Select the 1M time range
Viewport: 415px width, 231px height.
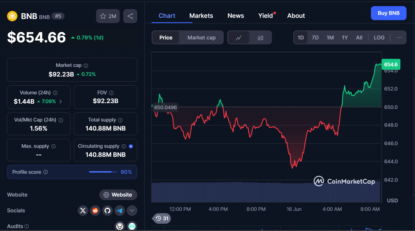coord(330,38)
